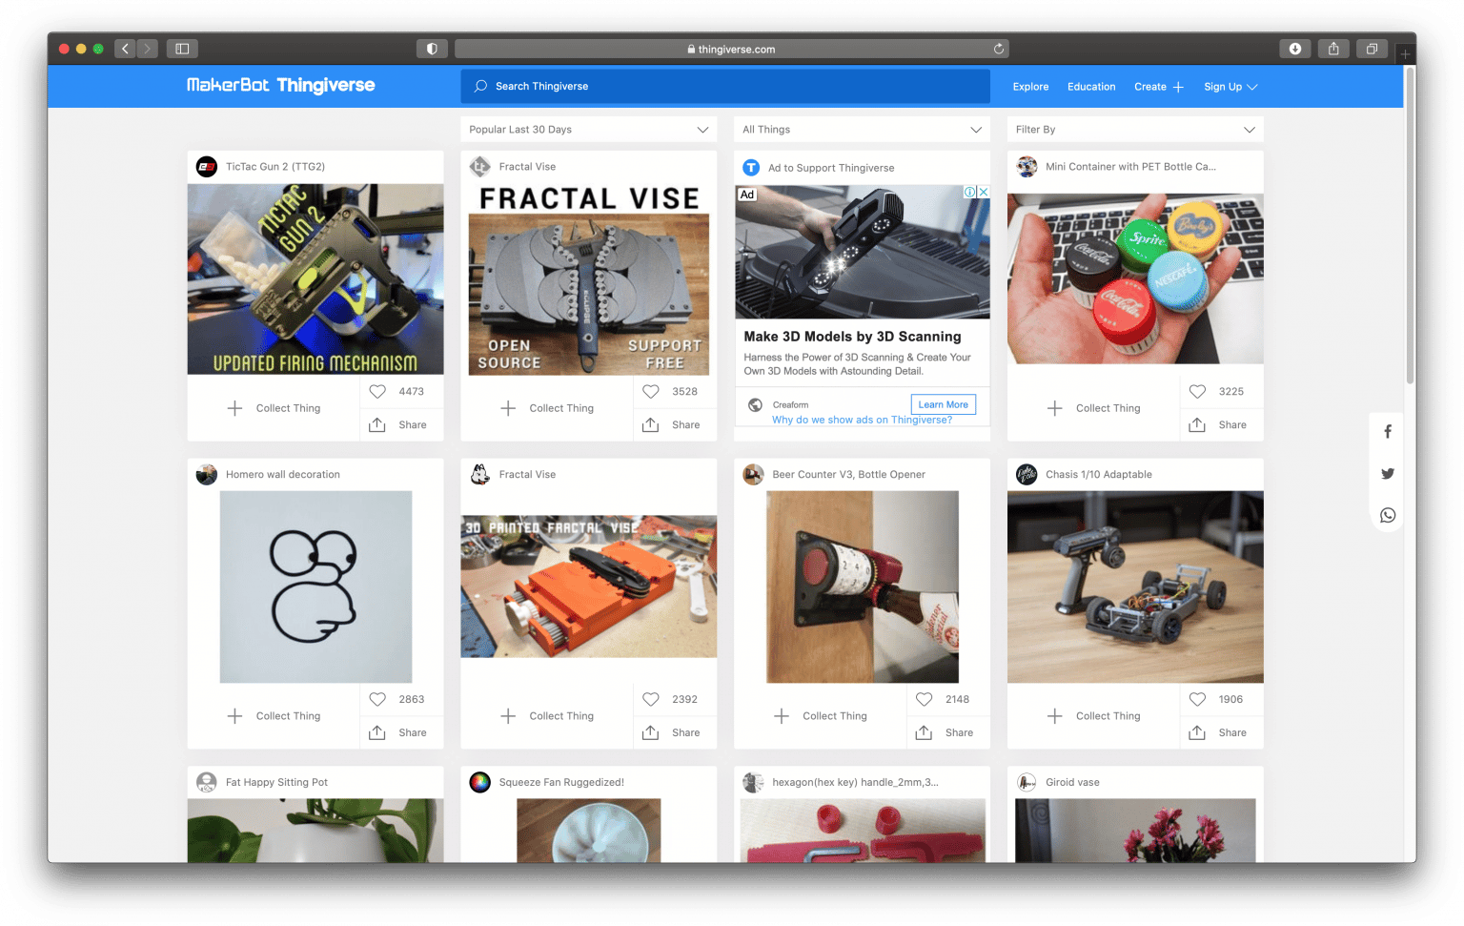Like Mini Container heart icon showing 3225

[x=1198, y=391]
